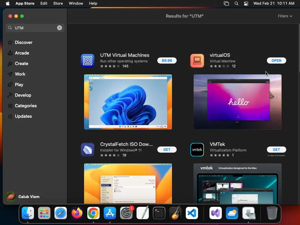Get the CrystalFetch ISO Downloader app
Image resolution: width=300 pixels, height=225 pixels.
(167, 150)
